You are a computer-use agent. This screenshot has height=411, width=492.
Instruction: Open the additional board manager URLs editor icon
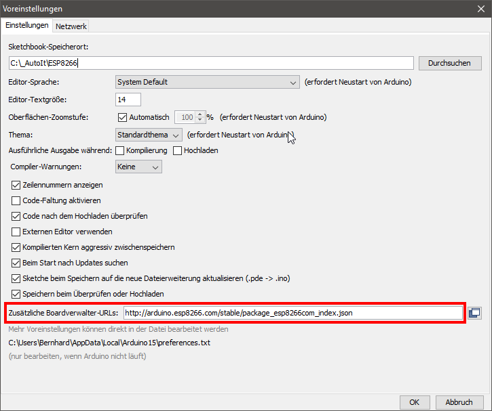tap(474, 313)
